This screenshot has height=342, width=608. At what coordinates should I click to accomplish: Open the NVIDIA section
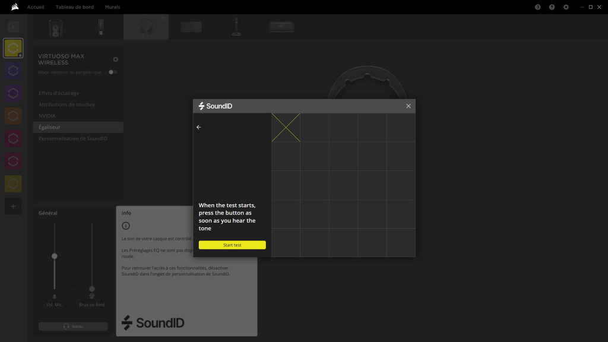[47, 116]
